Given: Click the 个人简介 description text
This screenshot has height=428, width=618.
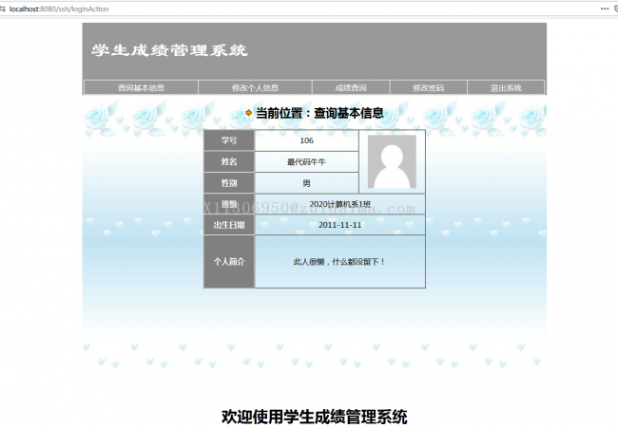Looking at the screenshot, I should coord(339,261).
